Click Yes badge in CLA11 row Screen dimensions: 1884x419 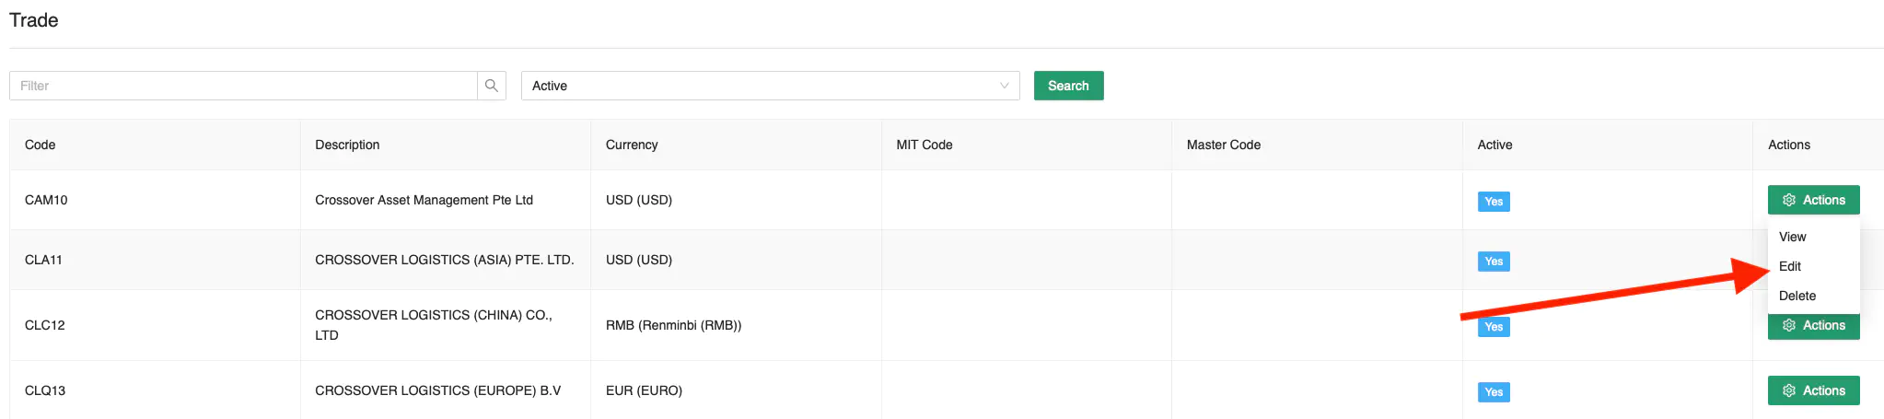[1493, 262]
